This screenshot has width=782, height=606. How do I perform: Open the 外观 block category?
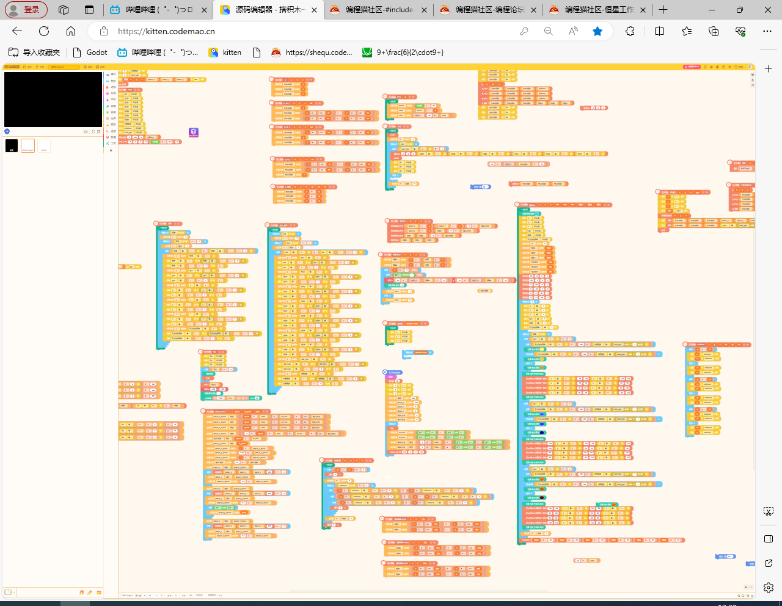111,93
